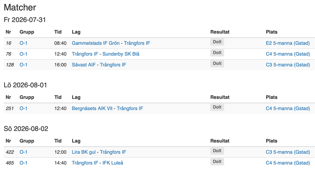
Task: Click Dolt result badge for match 128
Action: [x=217, y=64]
